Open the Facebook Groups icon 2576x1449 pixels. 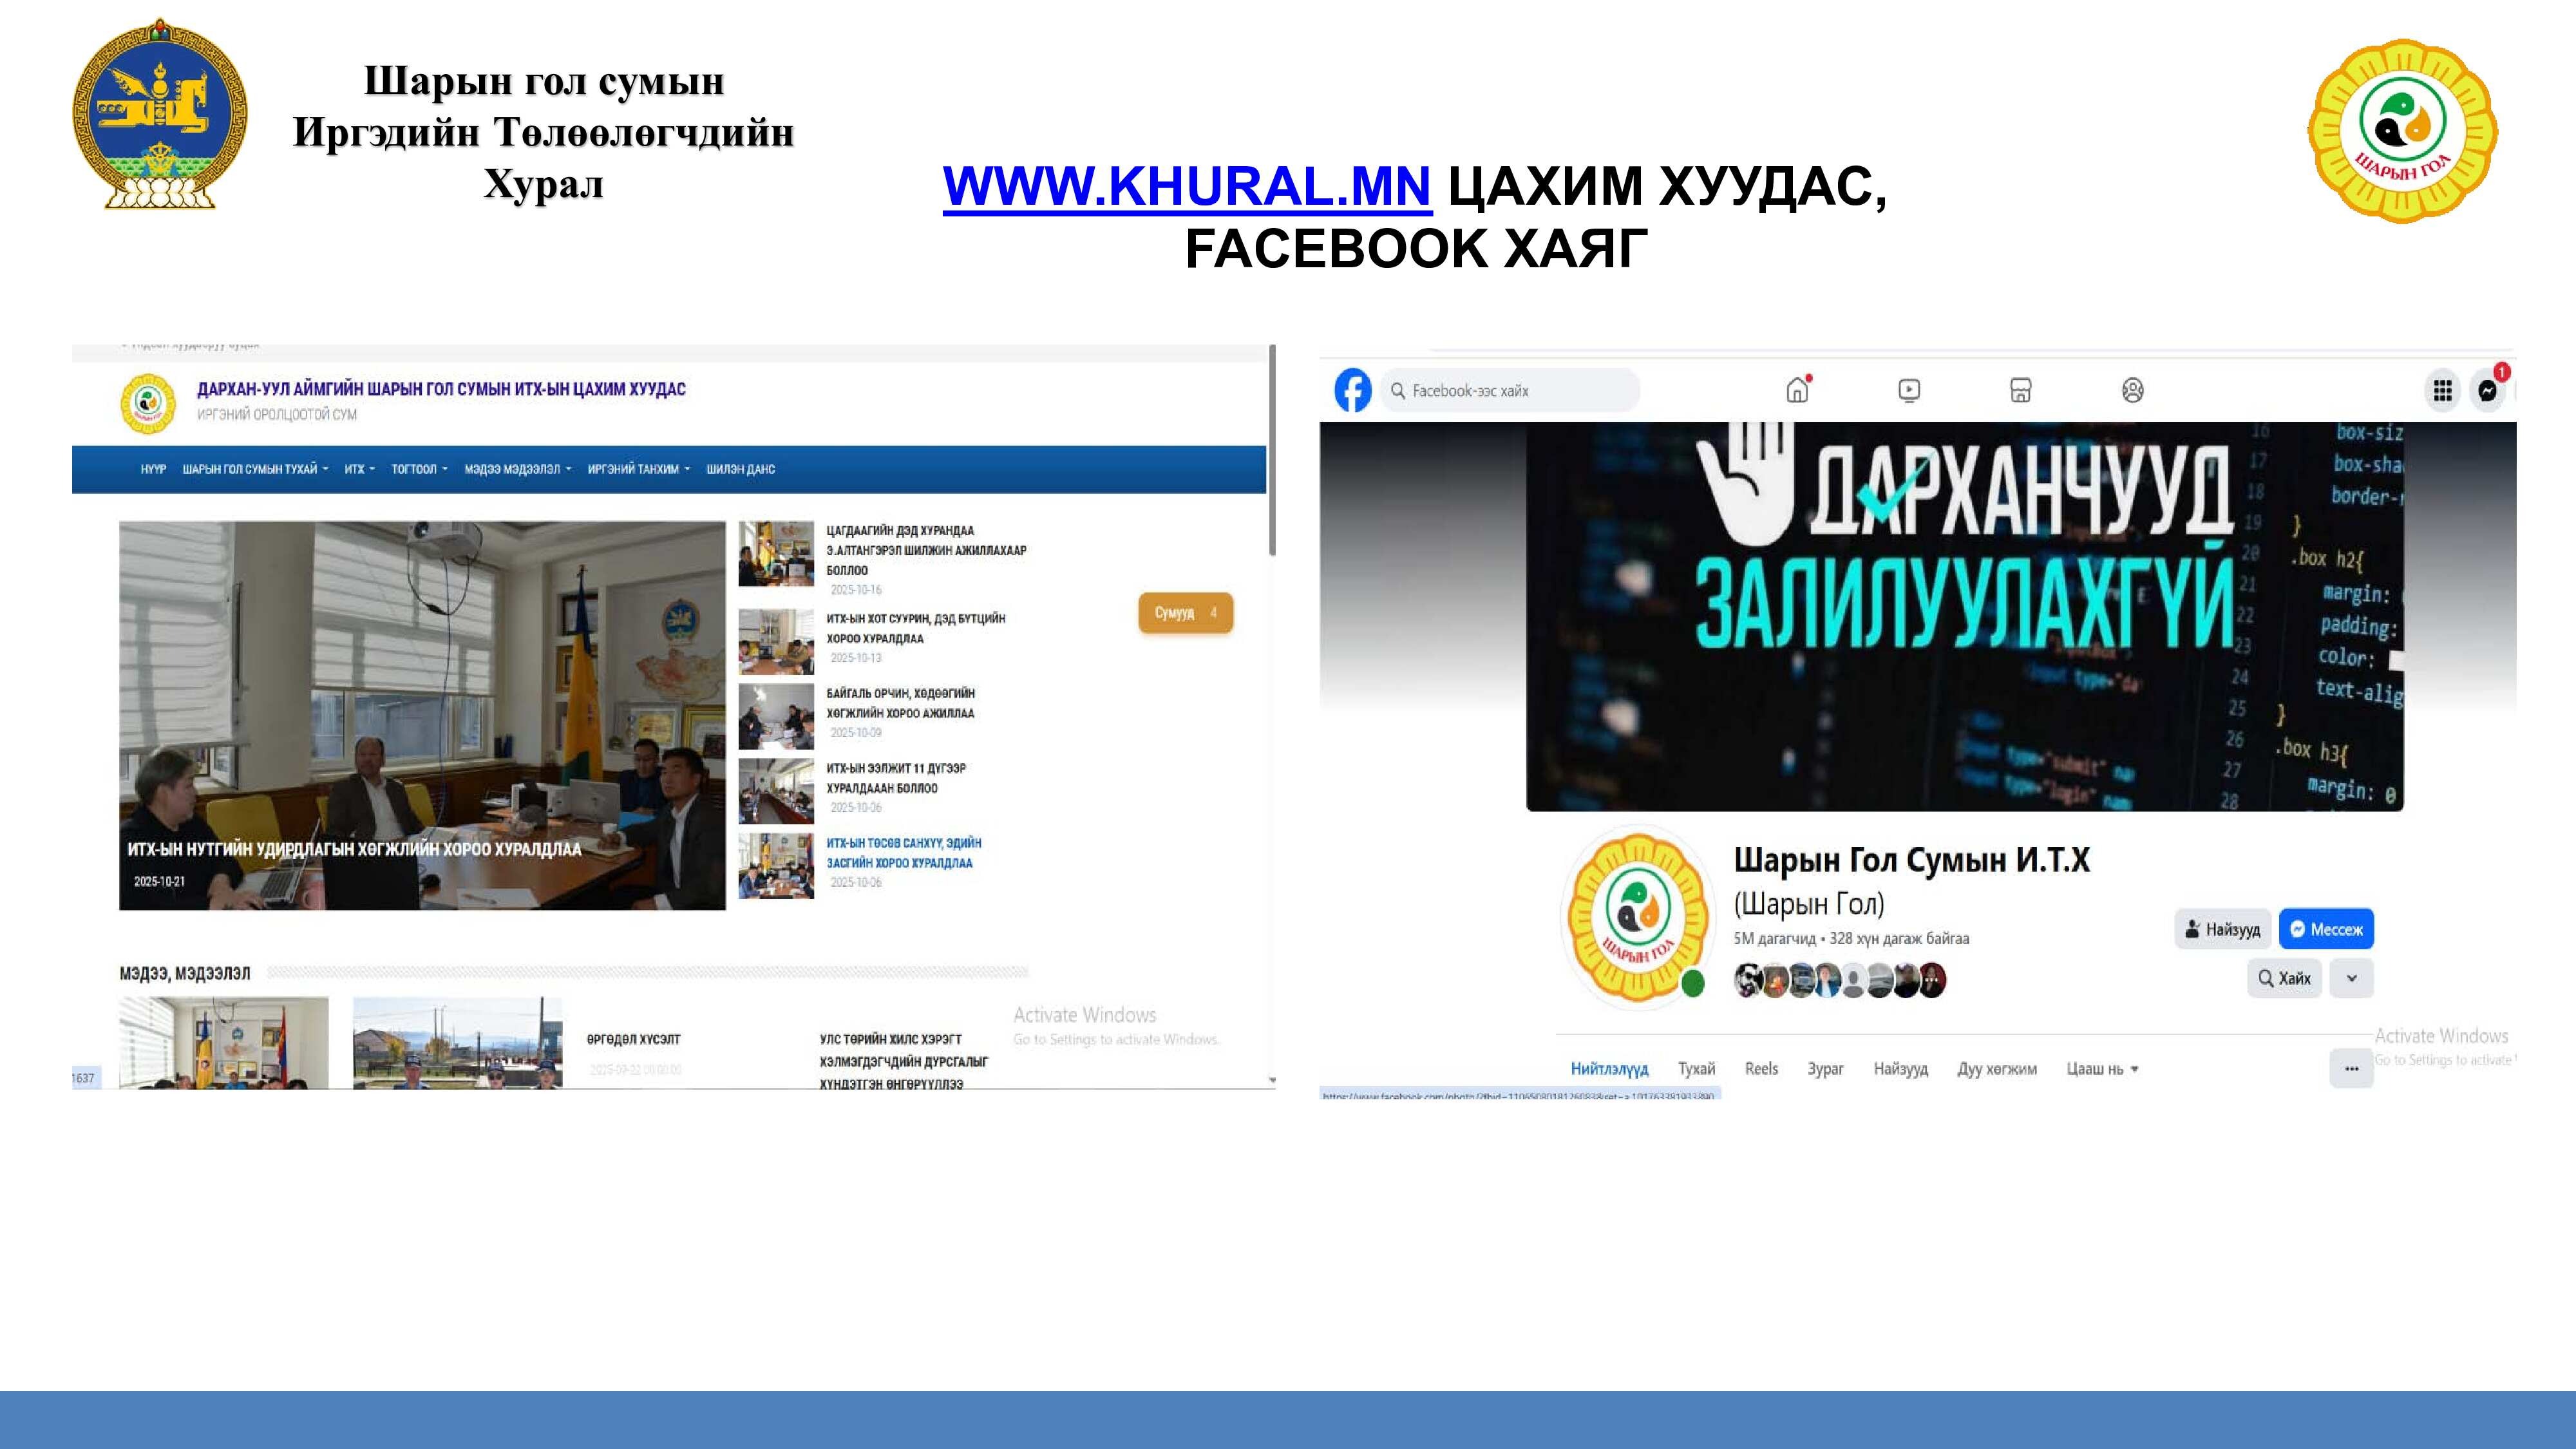2132,390
